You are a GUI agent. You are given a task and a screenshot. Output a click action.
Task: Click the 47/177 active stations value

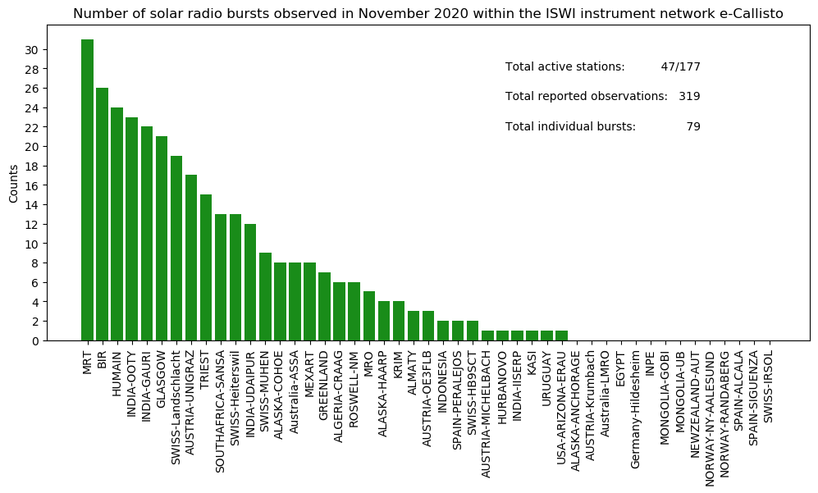680,66
